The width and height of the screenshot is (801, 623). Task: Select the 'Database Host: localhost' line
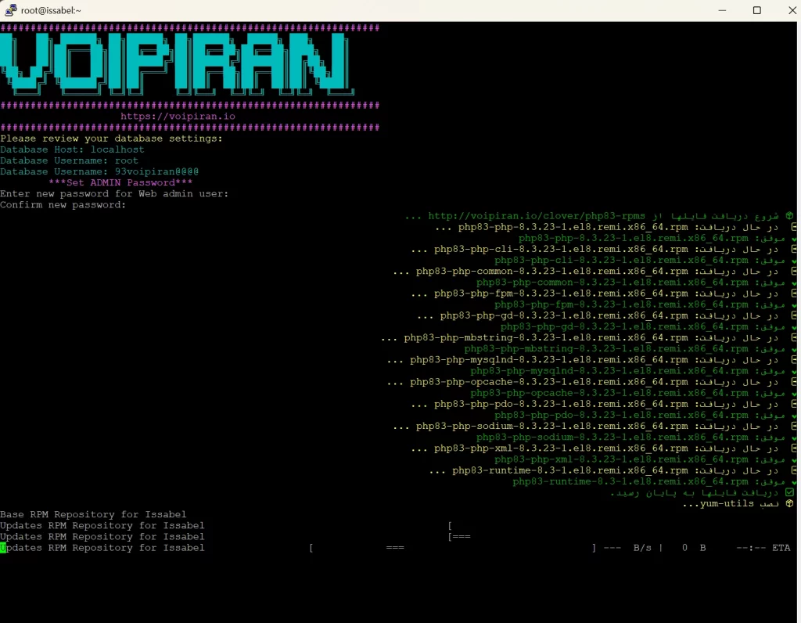click(72, 149)
